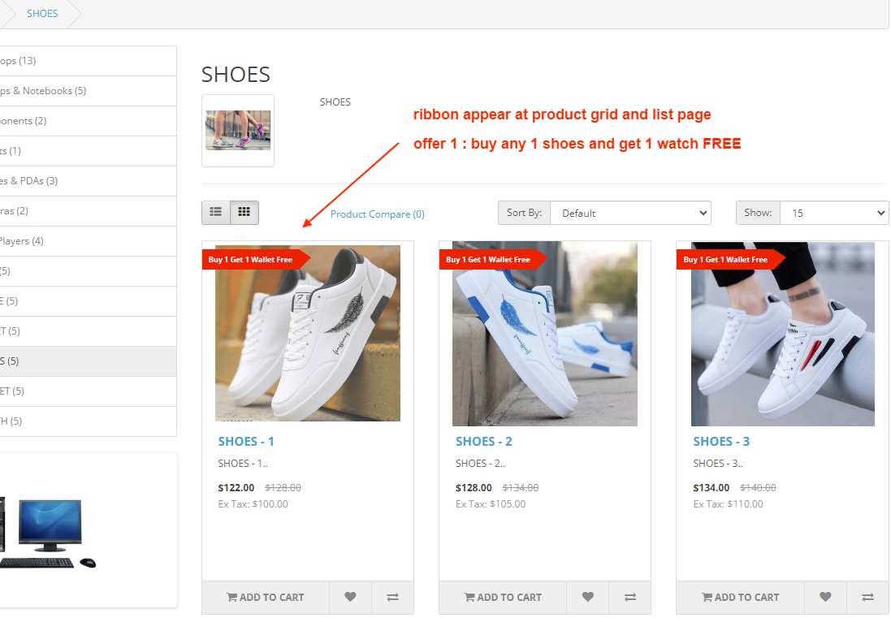Open Product Compare (0) link
891x622 pixels.
pyautogui.click(x=377, y=214)
